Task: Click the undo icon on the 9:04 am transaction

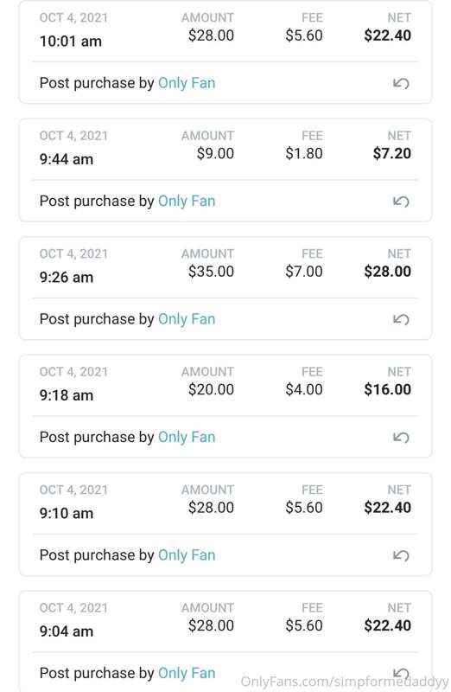Action: point(401,674)
